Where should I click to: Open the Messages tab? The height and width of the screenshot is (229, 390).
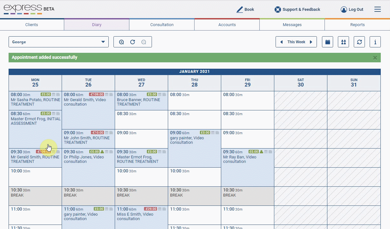pos(292,25)
